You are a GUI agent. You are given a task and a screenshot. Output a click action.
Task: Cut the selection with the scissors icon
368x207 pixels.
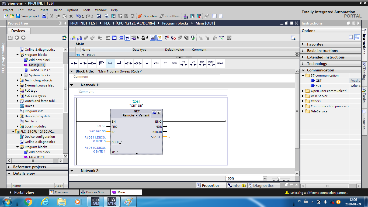[x=51, y=16]
